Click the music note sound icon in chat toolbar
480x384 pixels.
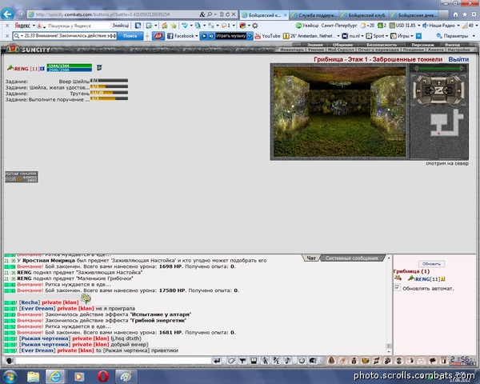pyautogui.click(x=287, y=361)
